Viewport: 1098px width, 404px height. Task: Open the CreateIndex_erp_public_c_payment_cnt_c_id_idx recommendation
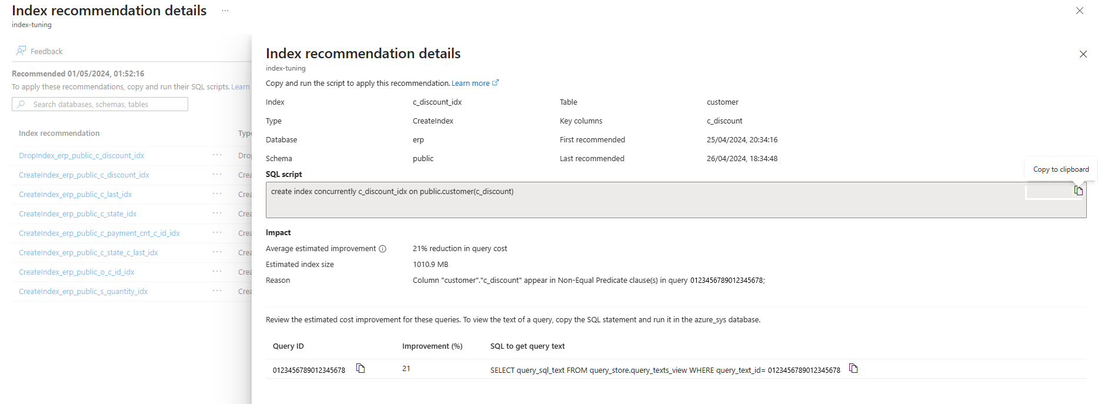click(x=99, y=233)
